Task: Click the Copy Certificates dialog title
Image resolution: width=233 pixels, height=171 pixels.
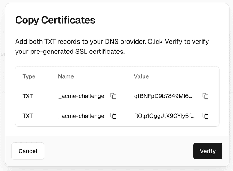Action: pos(55,20)
